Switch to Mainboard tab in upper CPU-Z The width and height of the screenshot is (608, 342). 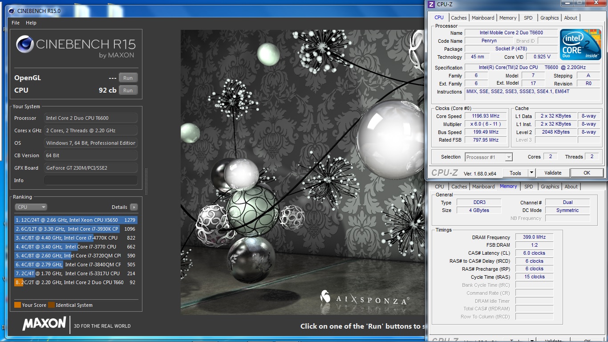coord(483,18)
